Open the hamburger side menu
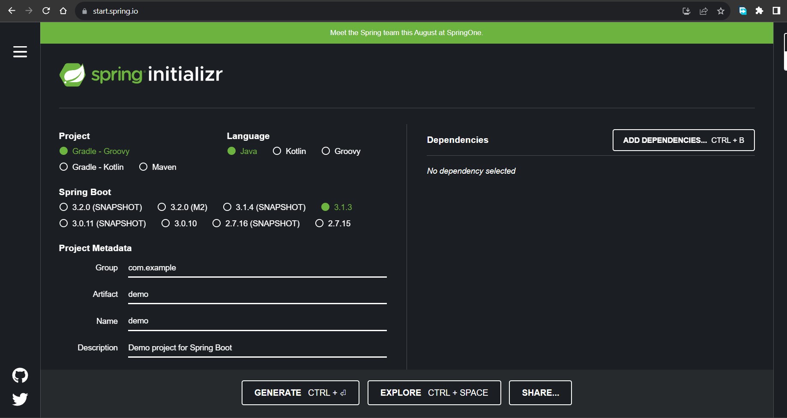Screen dimensions: 787x418 (20, 52)
